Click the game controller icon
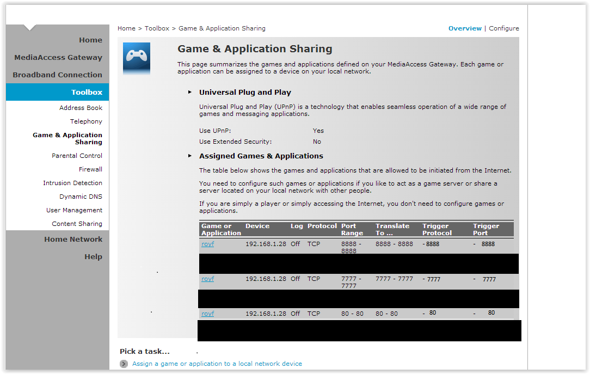Screen dimensions: 590x374 [136, 58]
